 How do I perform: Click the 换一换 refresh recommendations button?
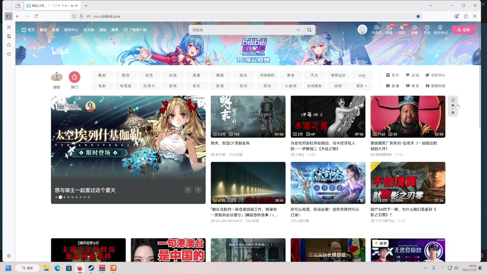tap(453, 106)
